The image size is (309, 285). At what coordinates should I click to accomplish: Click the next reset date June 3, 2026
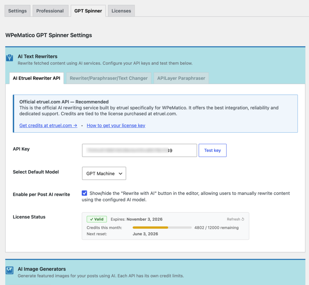(145, 234)
